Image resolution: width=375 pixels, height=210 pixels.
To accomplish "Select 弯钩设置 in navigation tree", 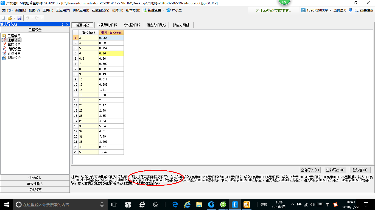I will tap(14, 45).
